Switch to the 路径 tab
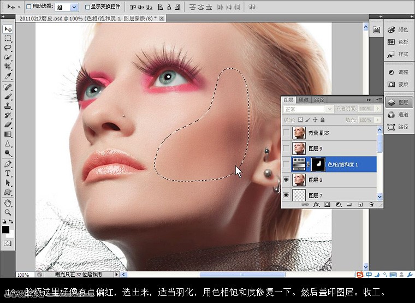Viewport: 415px width, 303px height. coord(319,100)
